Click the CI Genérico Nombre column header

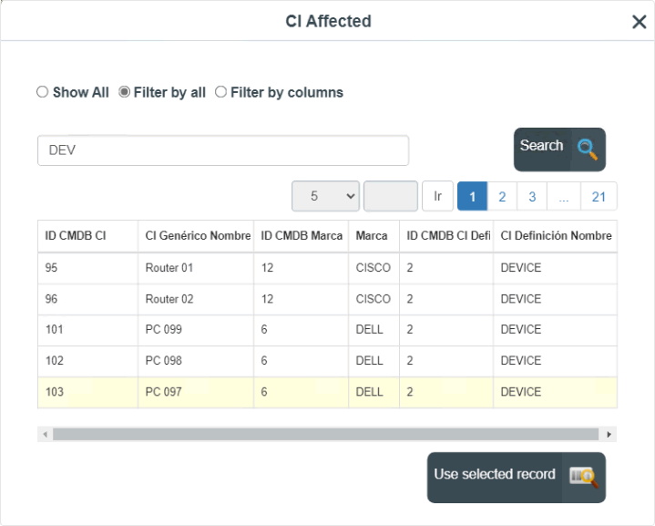pos(198,236)
